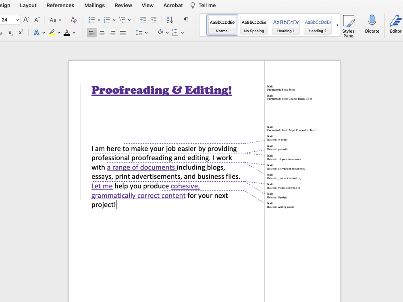Select the 'Deleted: in order' revision balloon
The width and height of the screenshot is (403, 302).
point(277,138)
